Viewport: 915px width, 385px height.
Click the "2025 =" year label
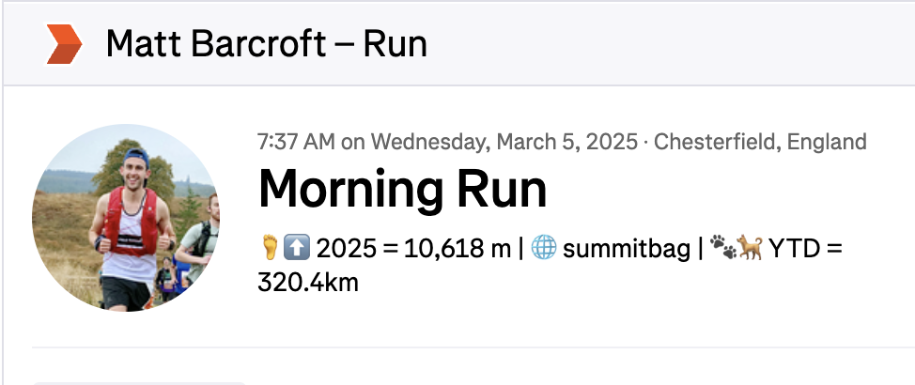[357, 249]
